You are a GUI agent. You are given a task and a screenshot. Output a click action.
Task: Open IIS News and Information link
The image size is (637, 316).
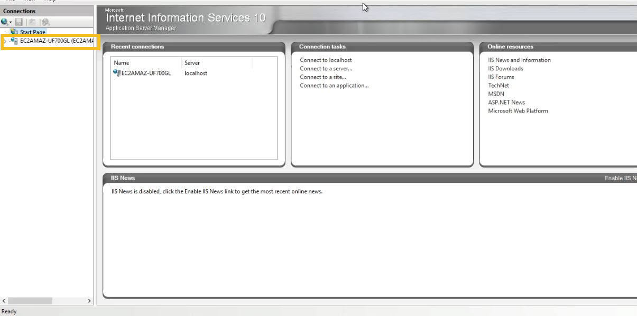click(519, 60)
